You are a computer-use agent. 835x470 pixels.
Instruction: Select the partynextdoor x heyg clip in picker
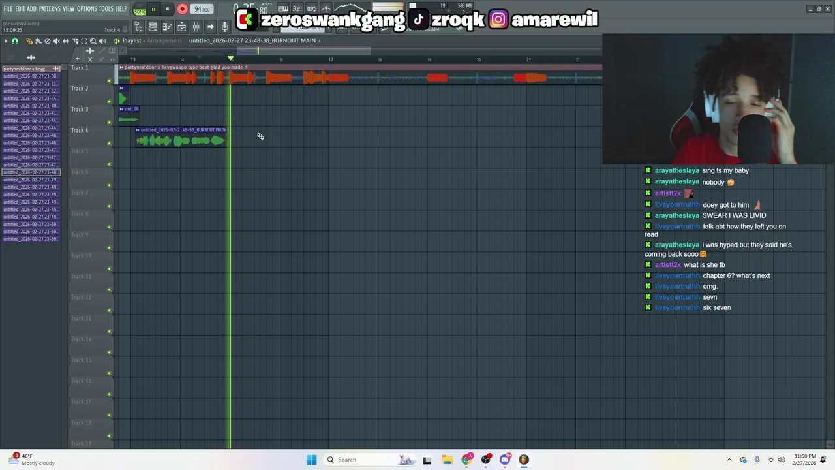point(31,69)
